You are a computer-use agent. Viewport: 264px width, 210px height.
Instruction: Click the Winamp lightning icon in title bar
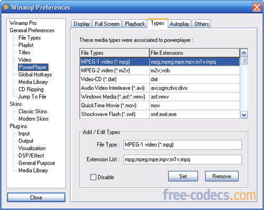(x=6, y=7)
